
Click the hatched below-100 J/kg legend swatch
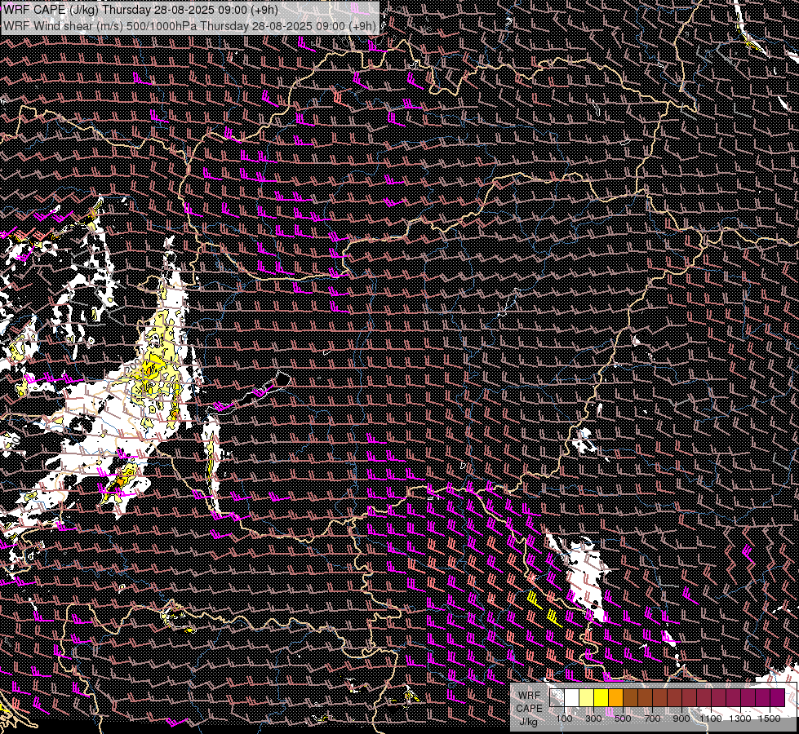(557, 697)
